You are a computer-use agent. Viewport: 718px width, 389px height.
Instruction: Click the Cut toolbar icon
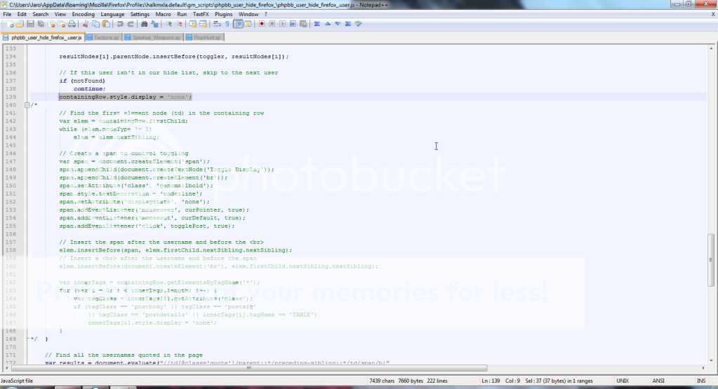click(x=87, y=24)
